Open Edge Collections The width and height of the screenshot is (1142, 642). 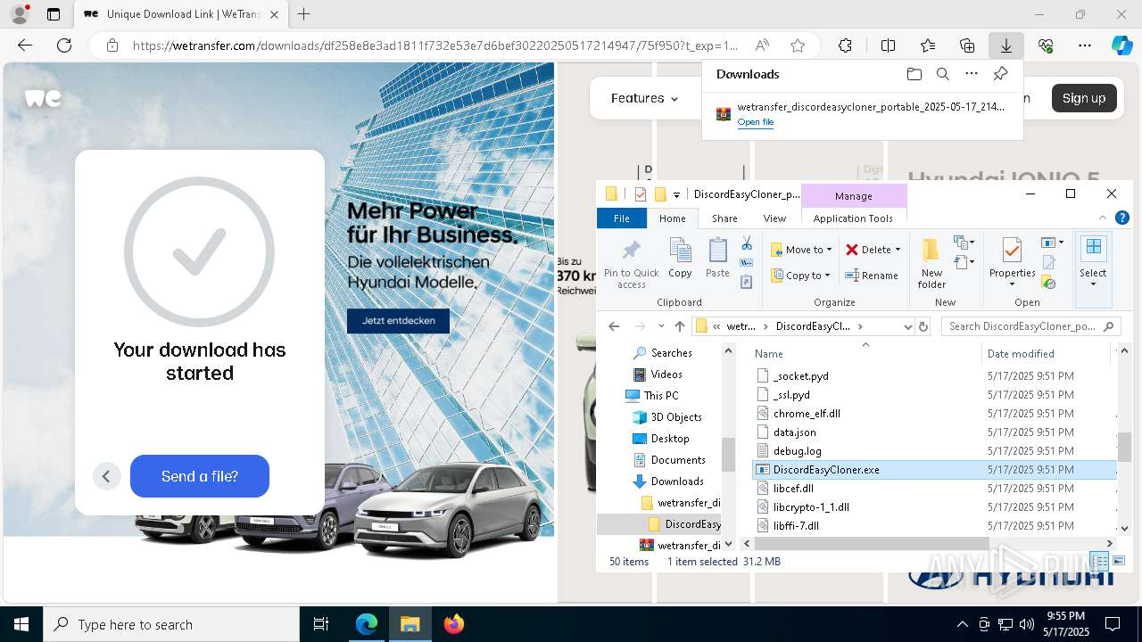tap(967, 45)
